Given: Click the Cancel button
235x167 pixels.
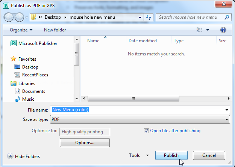Looking at the screenshot, I should (x=209, y=155).
